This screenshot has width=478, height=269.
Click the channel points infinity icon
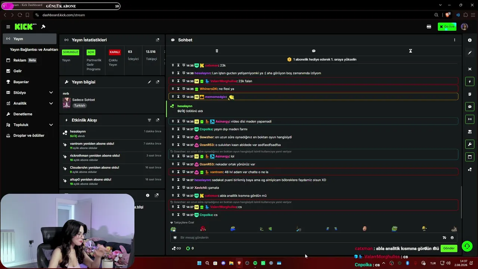tap(176, 248)
